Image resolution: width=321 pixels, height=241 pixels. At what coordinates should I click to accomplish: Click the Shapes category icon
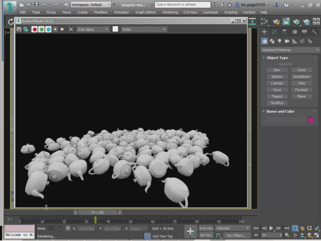272,41
